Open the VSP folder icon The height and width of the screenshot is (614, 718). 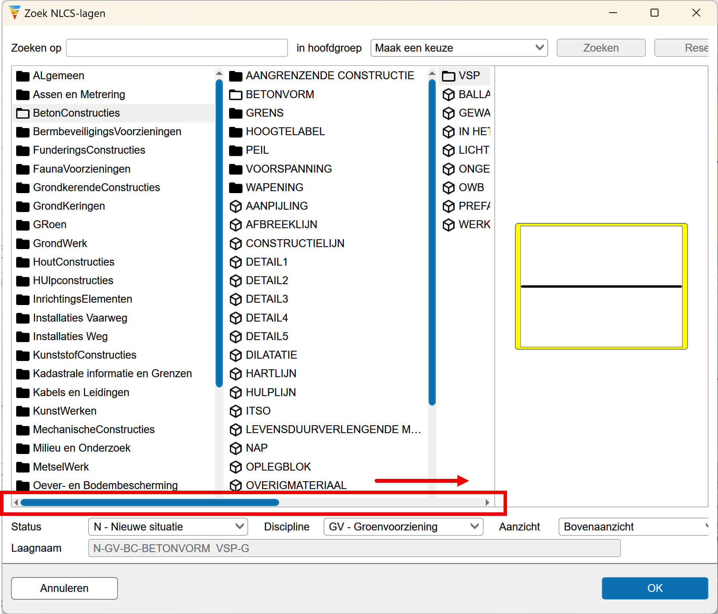(x=449, y=76)
